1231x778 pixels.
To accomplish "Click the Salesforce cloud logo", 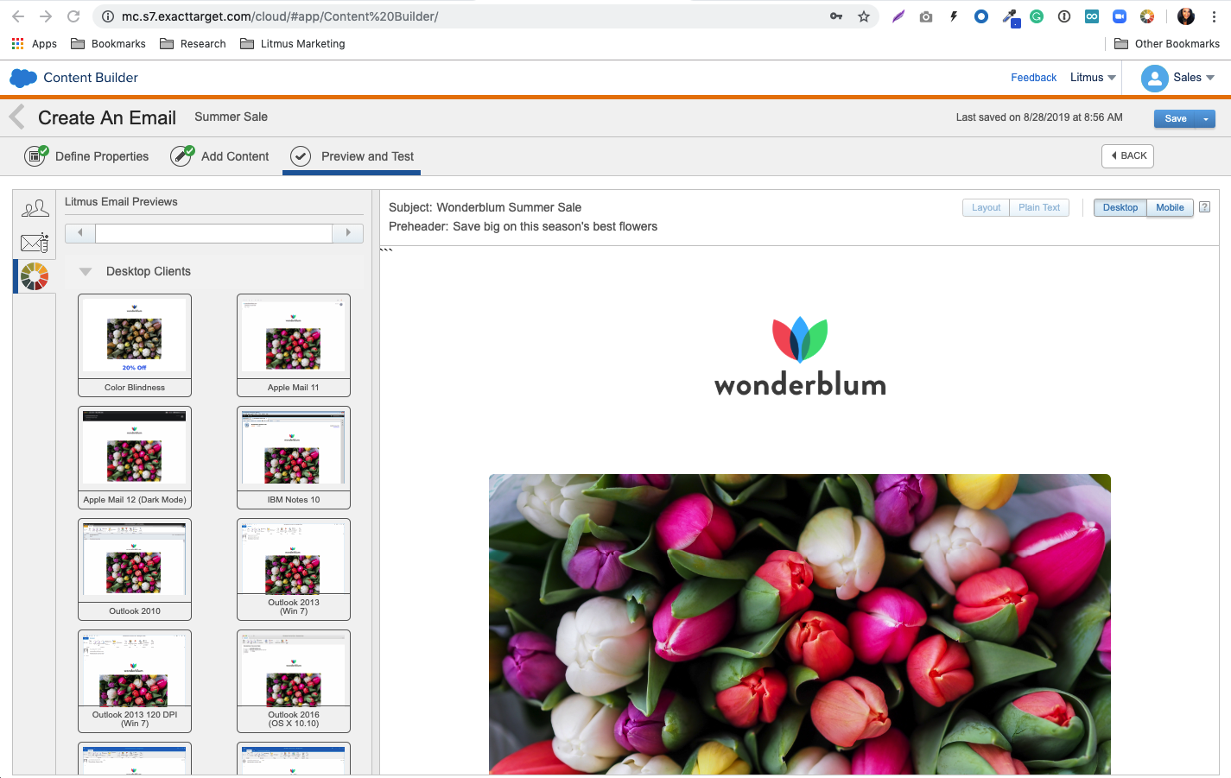I will (23, 78).
